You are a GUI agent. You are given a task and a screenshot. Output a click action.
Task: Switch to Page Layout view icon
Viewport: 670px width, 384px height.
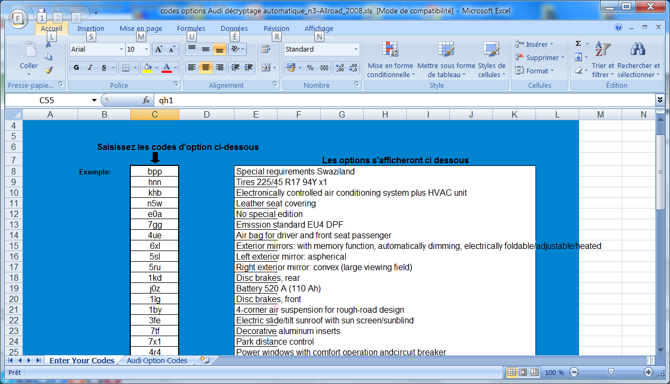click(523, 372)
